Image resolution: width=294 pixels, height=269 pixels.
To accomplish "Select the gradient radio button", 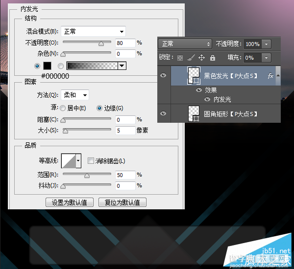I will point(61,66).
